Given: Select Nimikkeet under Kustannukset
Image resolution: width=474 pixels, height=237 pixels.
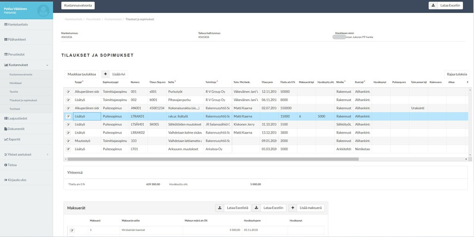Looking at the screenshot, I should [16, 83].
